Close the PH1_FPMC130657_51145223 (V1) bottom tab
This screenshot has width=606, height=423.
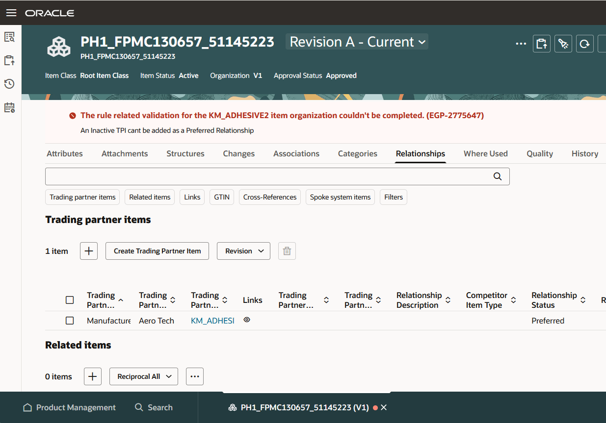pyautogui.click(x=384, y=407)
